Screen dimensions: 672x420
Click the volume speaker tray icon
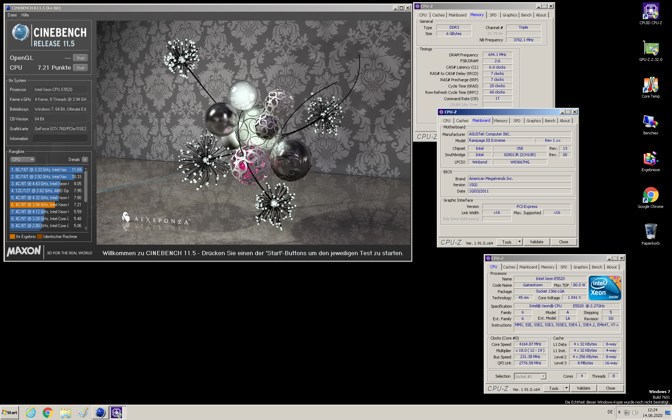tap(635, 412)
